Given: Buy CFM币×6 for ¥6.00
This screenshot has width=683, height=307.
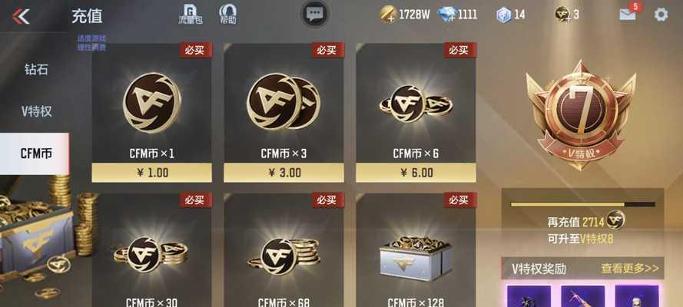Looking at the screenshot, I should 416,173.
